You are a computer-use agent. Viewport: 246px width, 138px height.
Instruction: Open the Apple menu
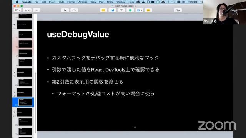pyautogui.click(x=17, y=2)
